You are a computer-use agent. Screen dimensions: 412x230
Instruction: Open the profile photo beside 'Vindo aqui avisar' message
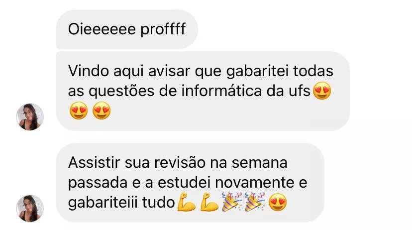point(30,117)
